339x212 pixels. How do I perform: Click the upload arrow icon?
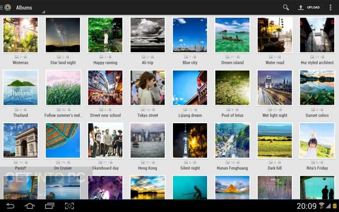click(x=301, y=8)
